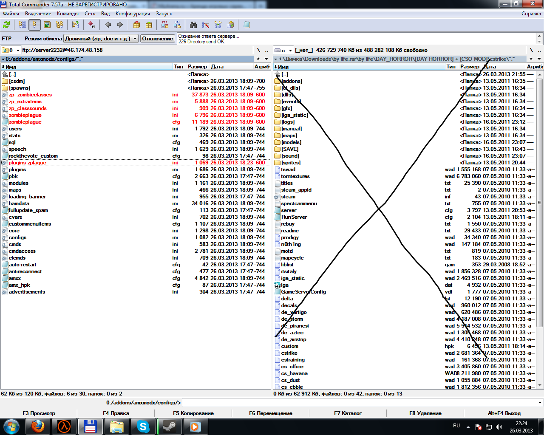Open the new URL FTP connection icon

pyautogui.click(x=177, y=25)
